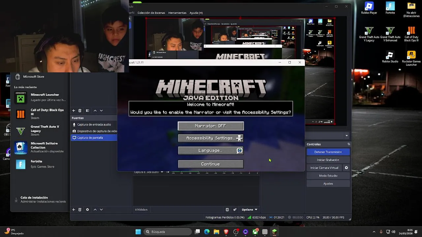This screenshot has width=422, height=237.
Task: Open Minecraft Accessibility Settings
Action: [x=211, y=138]
